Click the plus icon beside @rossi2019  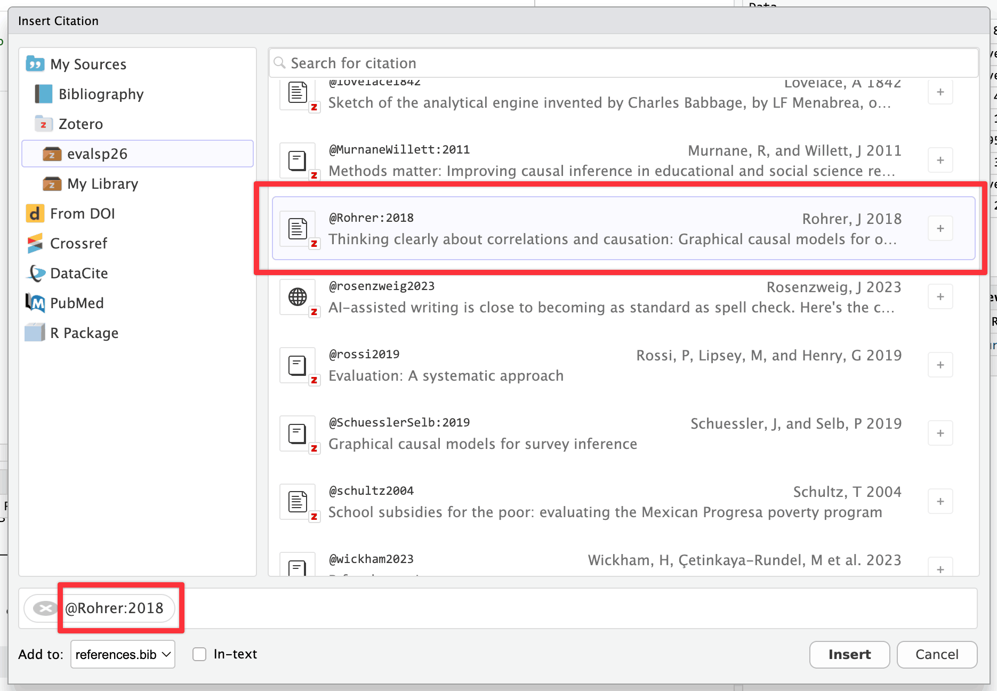940,365
